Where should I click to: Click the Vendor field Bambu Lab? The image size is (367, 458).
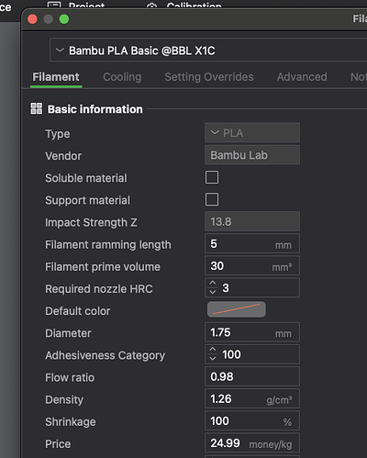(252, 155)
